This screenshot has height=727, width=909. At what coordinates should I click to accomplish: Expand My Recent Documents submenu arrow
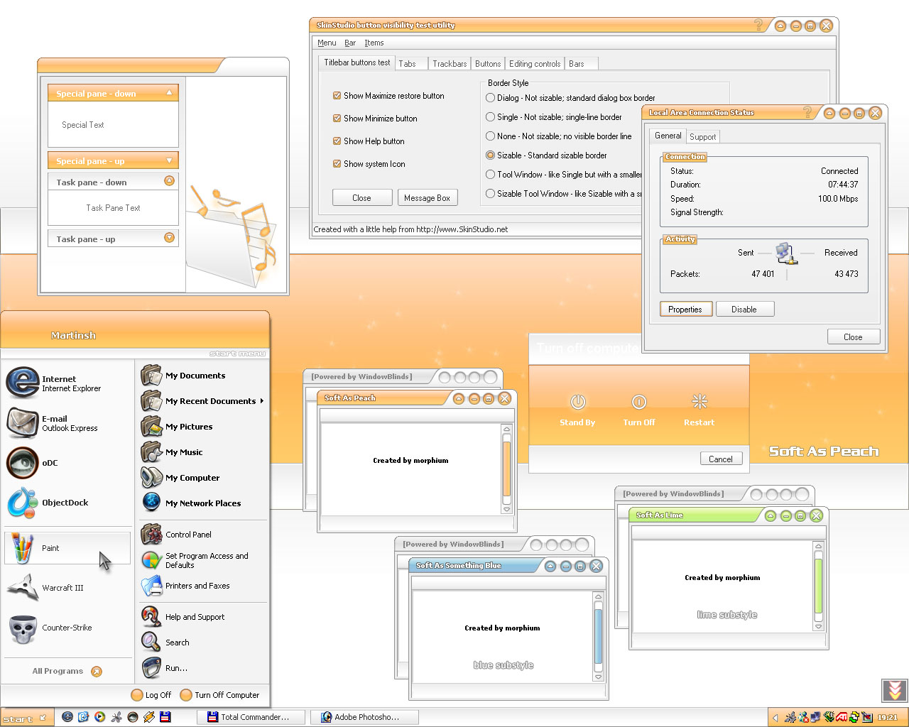tap(262, 401)
